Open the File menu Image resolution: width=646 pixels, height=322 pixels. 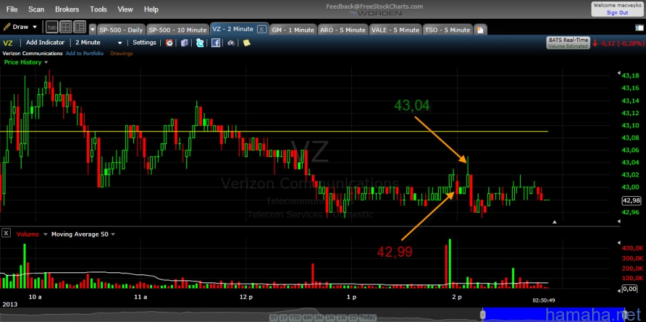pos(12,9)
